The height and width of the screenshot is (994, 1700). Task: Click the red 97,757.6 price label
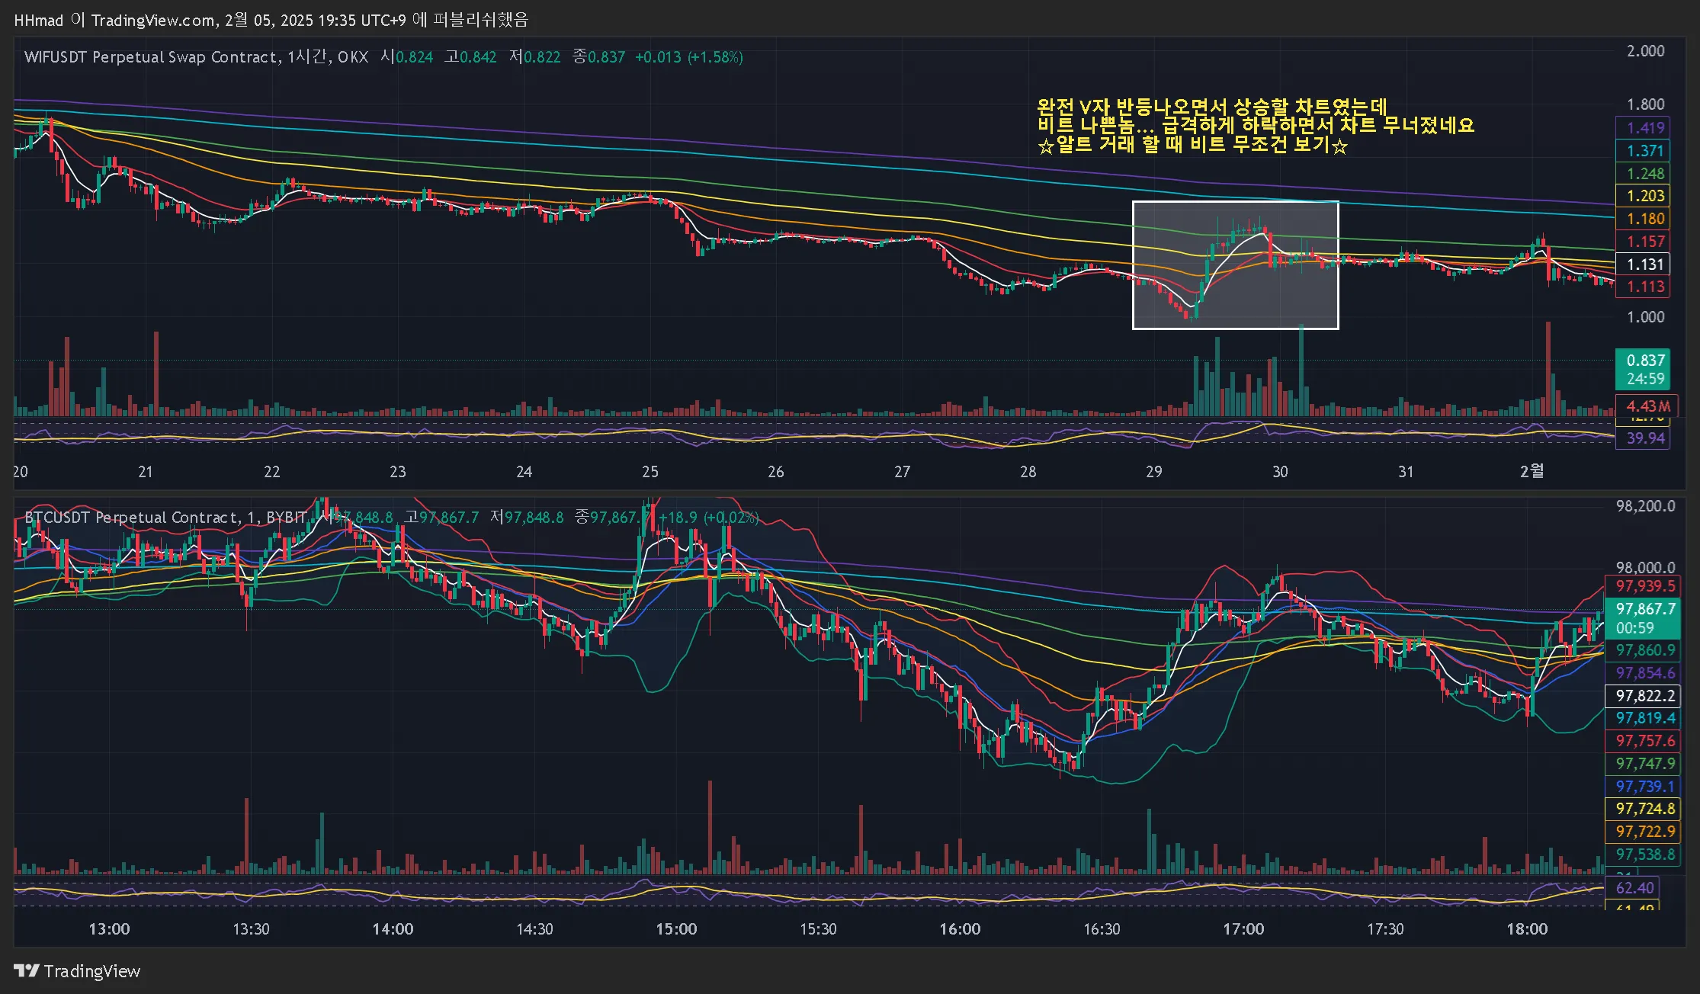point(1644,741)
